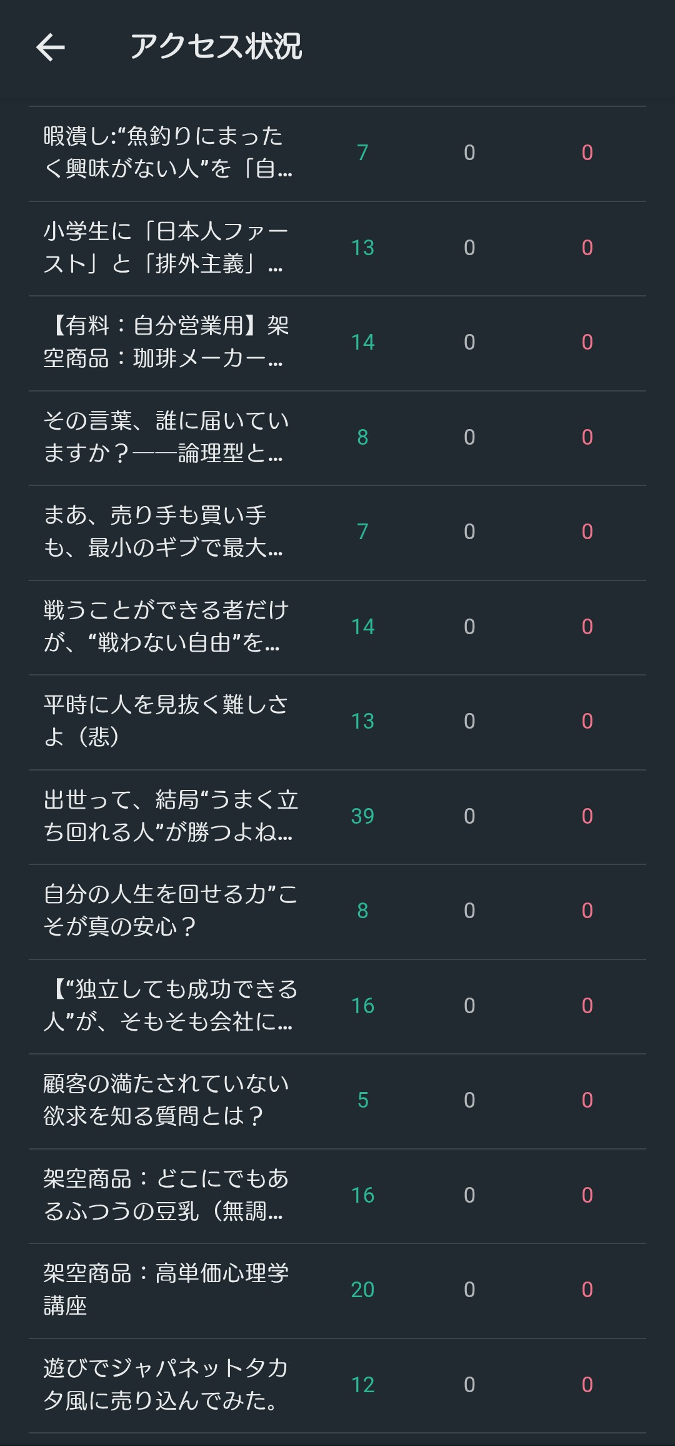The image size is (675, 1446).
Task: Tap the back arrow icon
Action: 51,48
